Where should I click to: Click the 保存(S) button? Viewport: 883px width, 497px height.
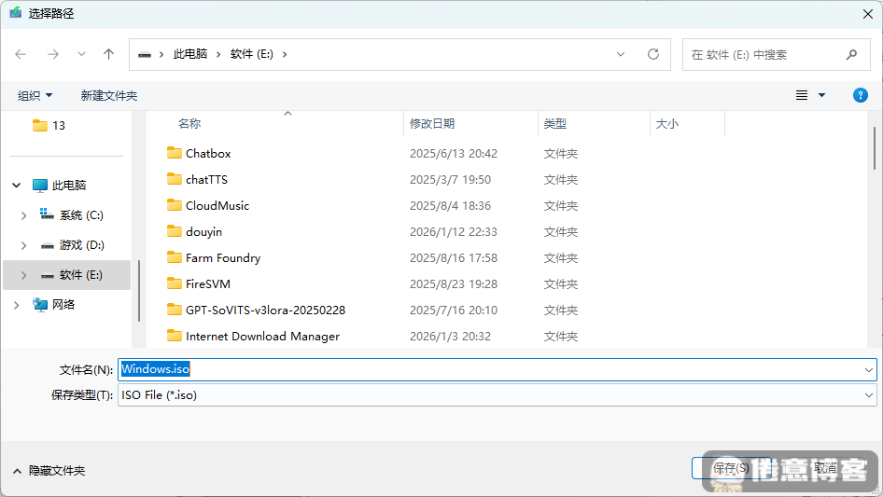tap(730, 468)
